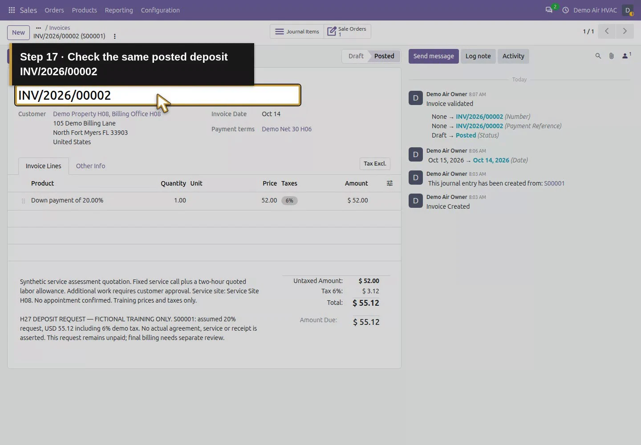Screen dimensions: 641x445
Task: Switch to Other Info tab
Action: tap(90, 166)
